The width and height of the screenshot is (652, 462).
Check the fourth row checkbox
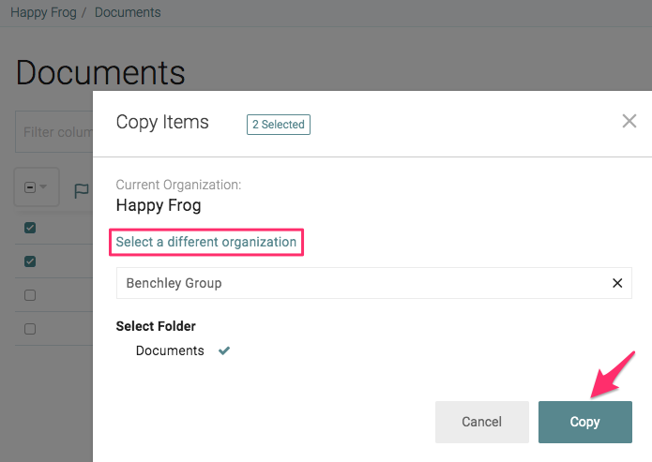pos(30,329)
